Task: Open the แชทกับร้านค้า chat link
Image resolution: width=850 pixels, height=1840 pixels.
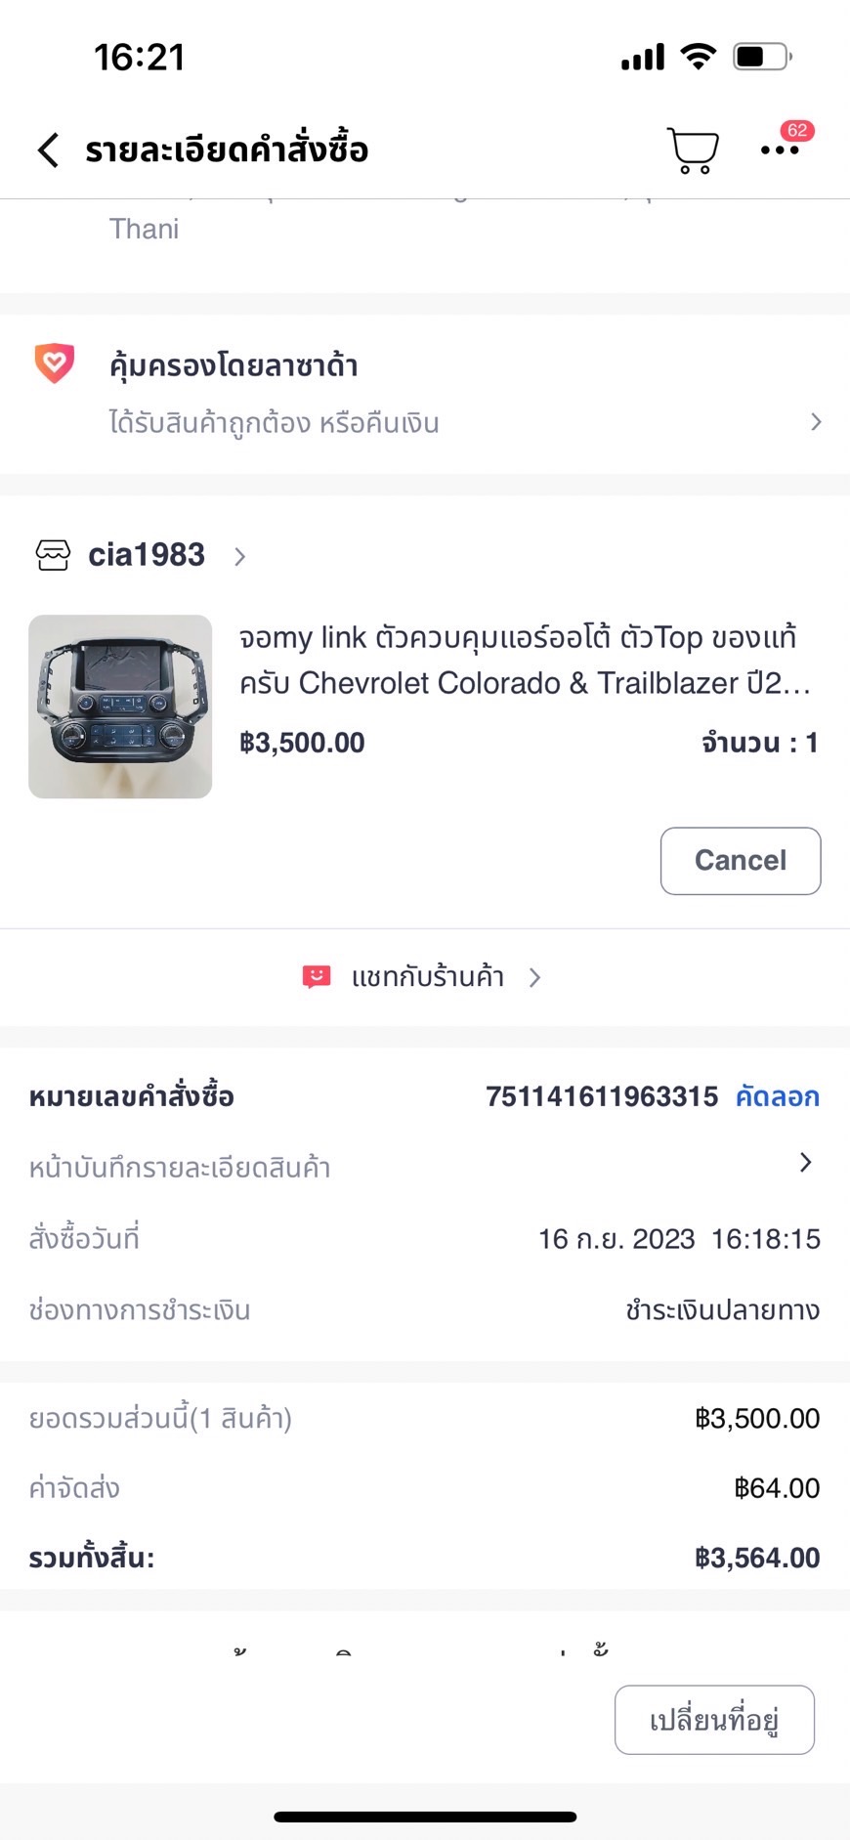Action: click(x=427, y=977)
